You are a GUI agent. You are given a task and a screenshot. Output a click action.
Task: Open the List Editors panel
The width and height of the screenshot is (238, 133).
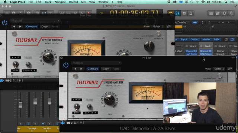[211, 13]
